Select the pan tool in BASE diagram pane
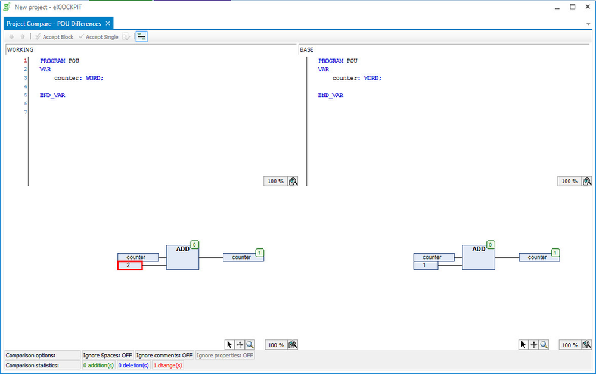Image resolution: width=596 pixels, height=374 pixels. 533,345
